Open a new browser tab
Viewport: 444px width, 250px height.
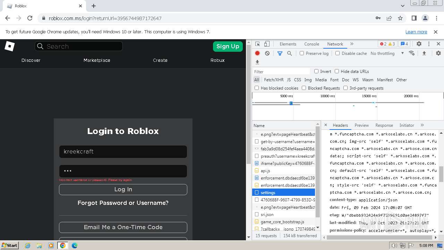(94, 6)
